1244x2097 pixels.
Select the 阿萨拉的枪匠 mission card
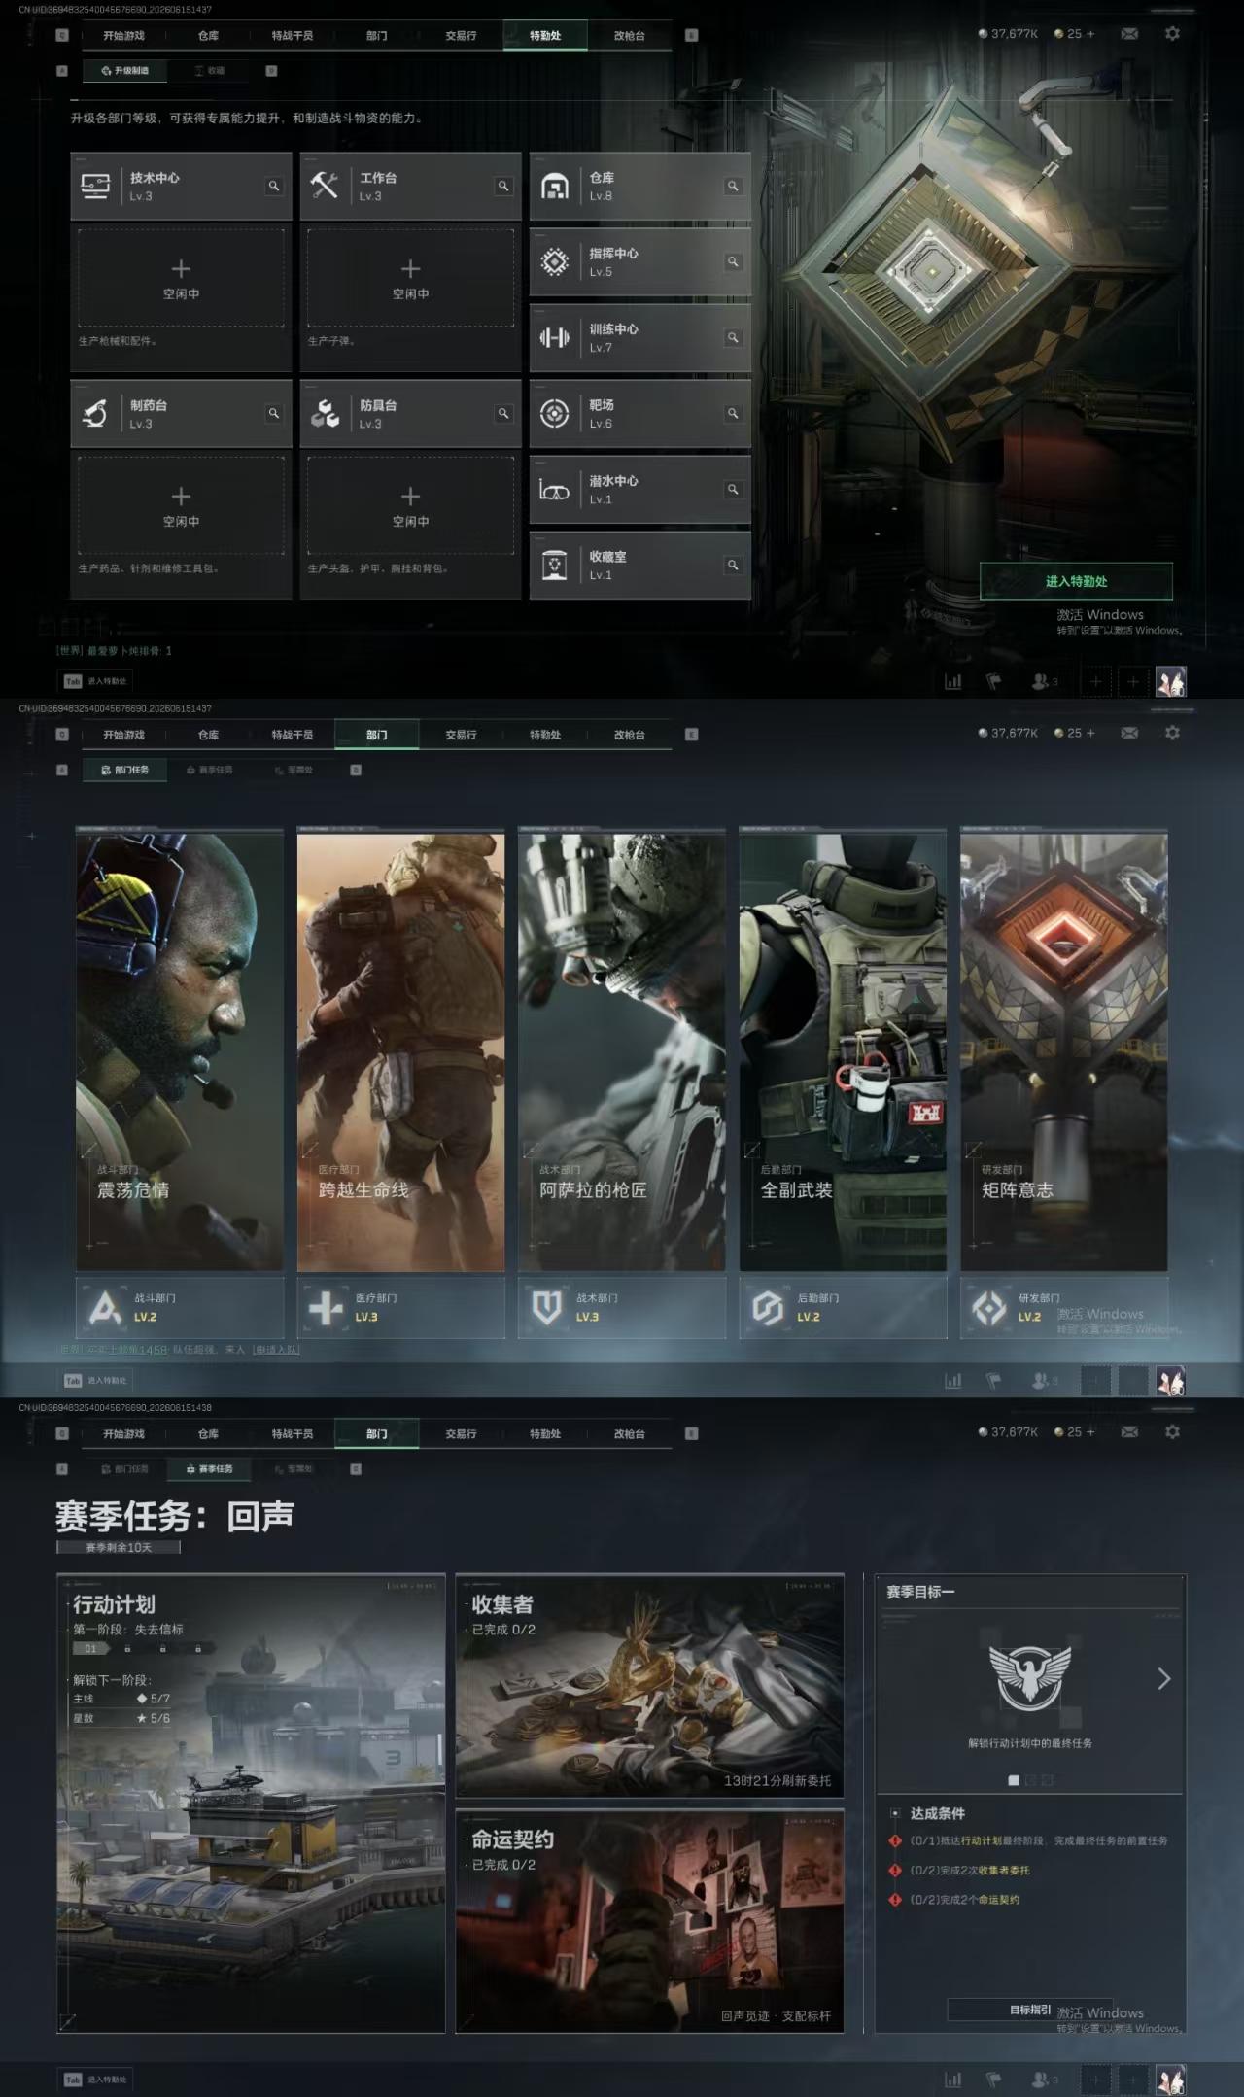pos(622,1049)
